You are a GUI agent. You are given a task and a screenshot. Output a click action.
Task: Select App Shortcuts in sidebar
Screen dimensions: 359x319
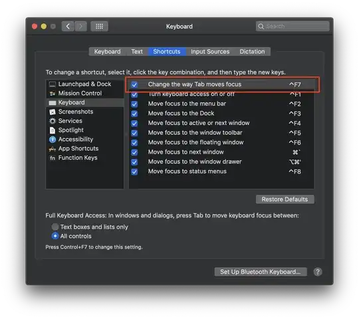(x=85, y=148)
